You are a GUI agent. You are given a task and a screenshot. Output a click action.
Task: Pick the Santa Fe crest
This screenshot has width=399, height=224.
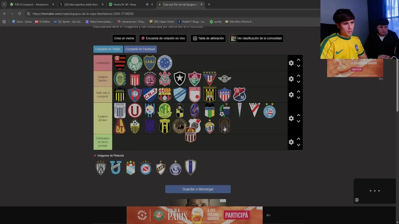195,95
